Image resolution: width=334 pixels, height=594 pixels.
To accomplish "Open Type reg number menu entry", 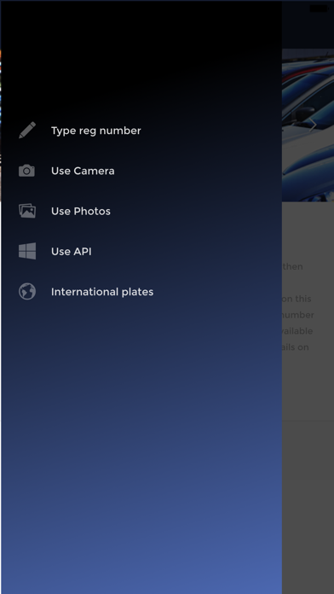I will 96,131.
